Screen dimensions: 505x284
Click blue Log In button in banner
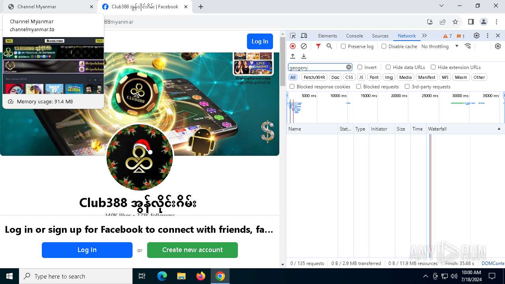(87, 250)
